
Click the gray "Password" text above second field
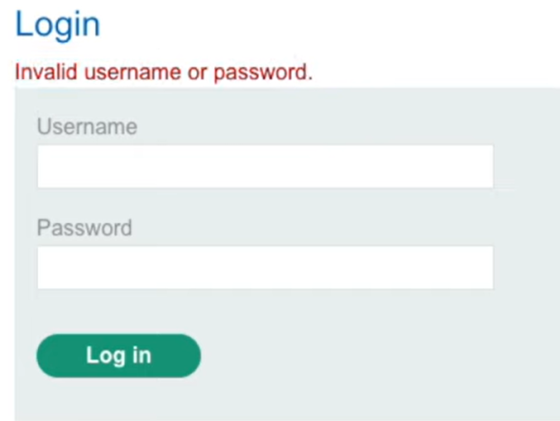(x=84, y=227)
